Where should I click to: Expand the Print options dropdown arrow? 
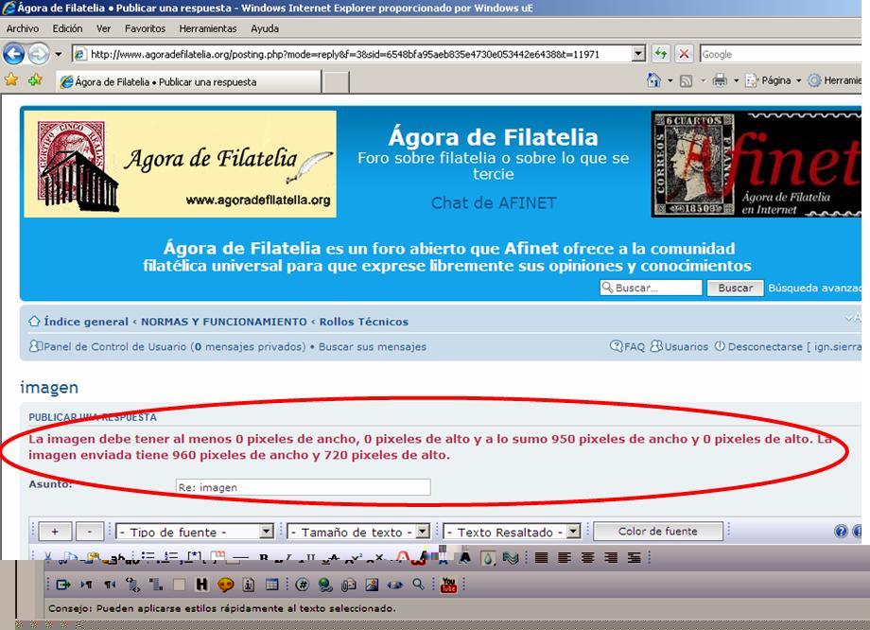(x=736, y=81)
